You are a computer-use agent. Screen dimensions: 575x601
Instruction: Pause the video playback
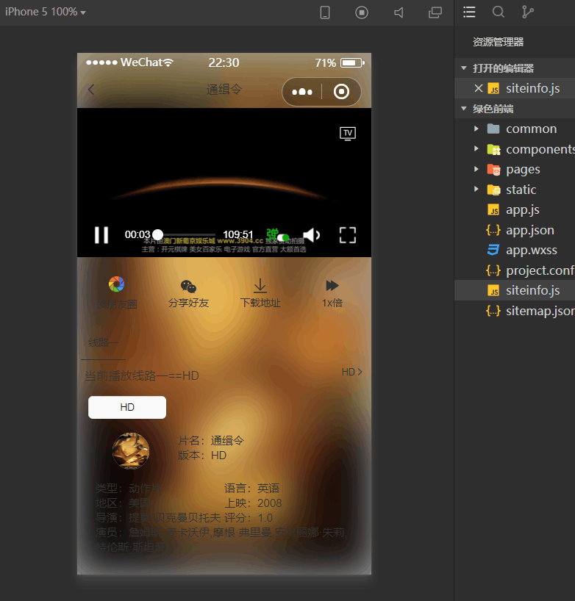coord(101,235)
